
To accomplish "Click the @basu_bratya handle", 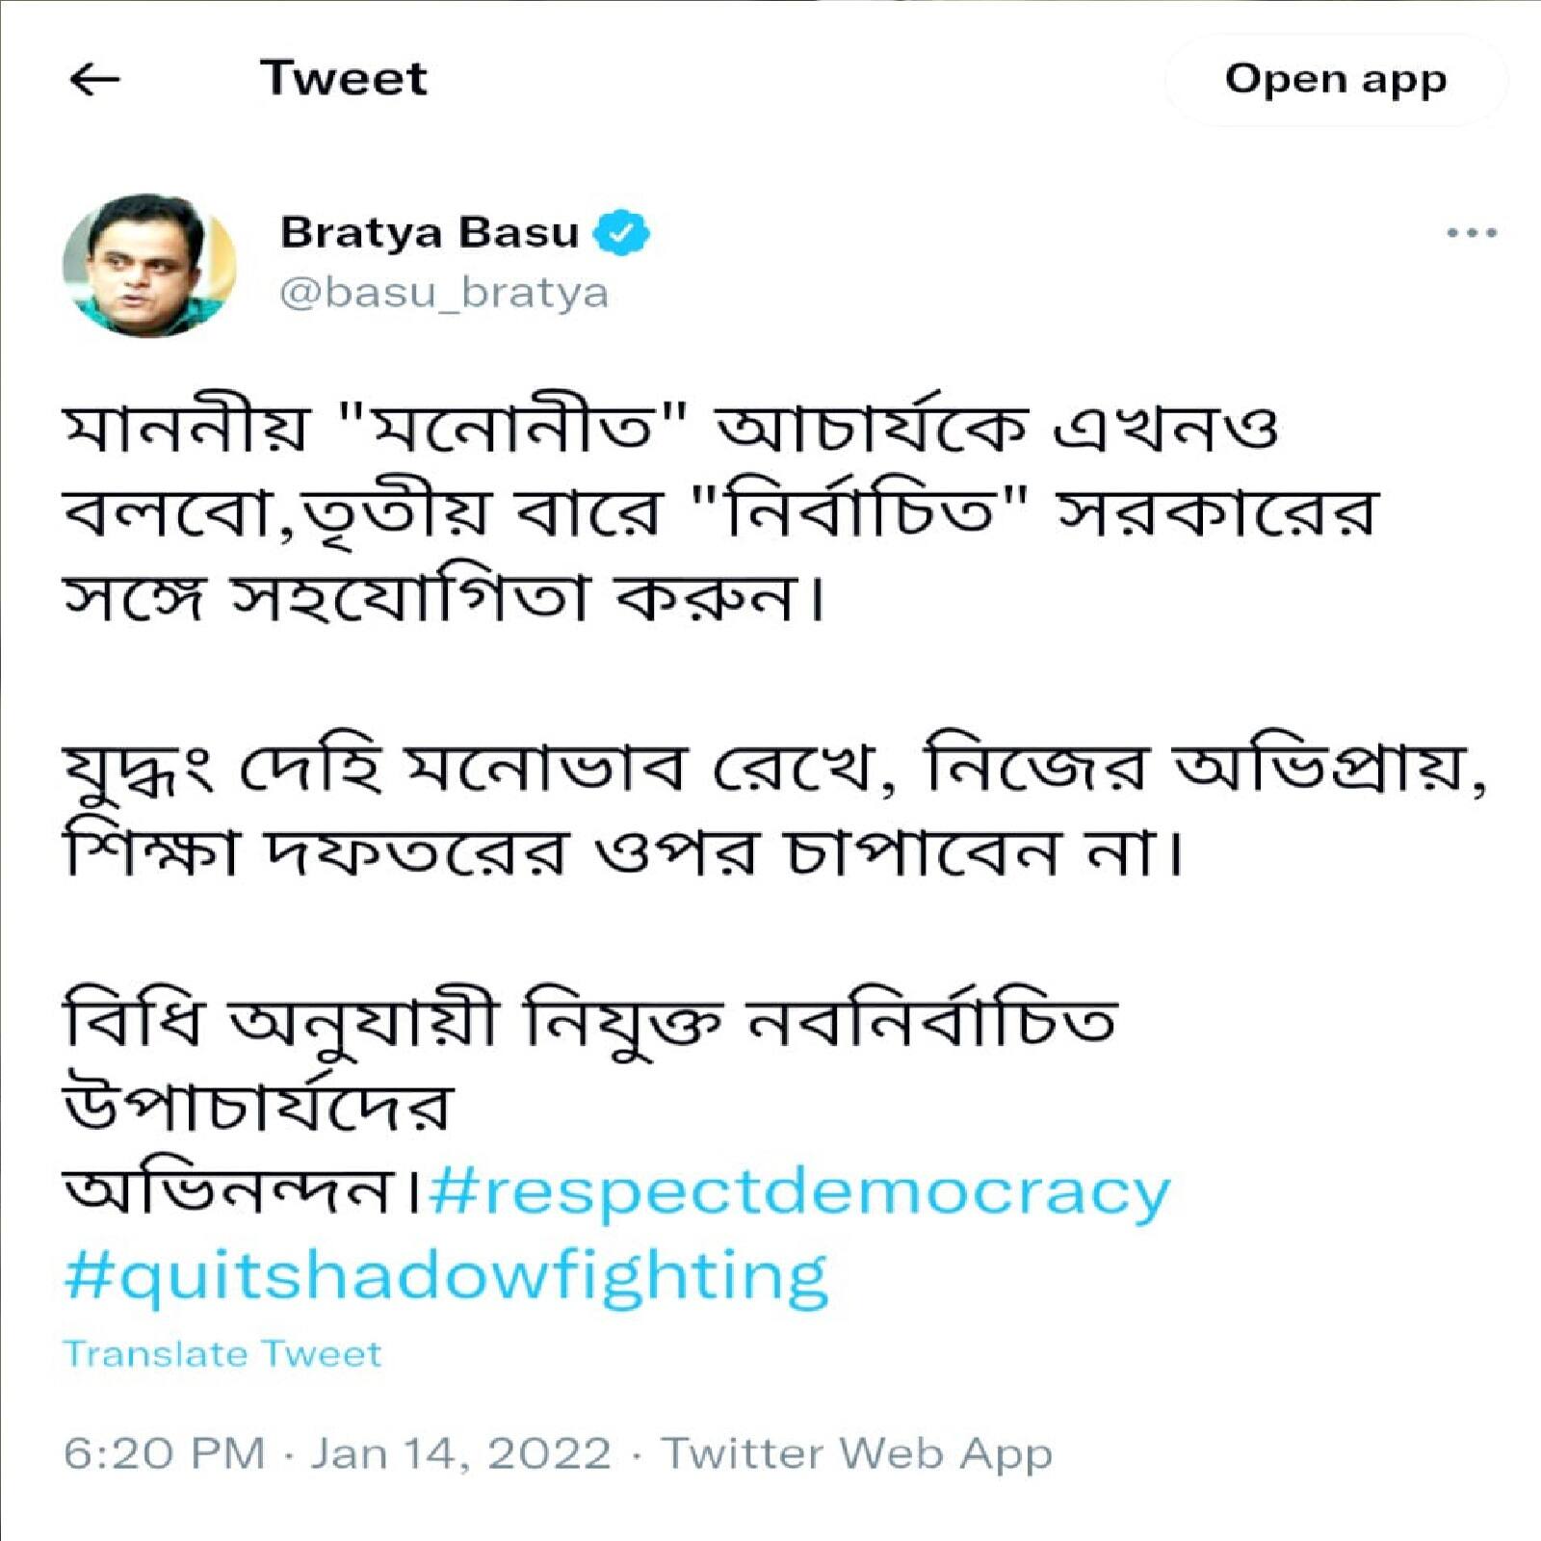I will (x=444, y=293).
